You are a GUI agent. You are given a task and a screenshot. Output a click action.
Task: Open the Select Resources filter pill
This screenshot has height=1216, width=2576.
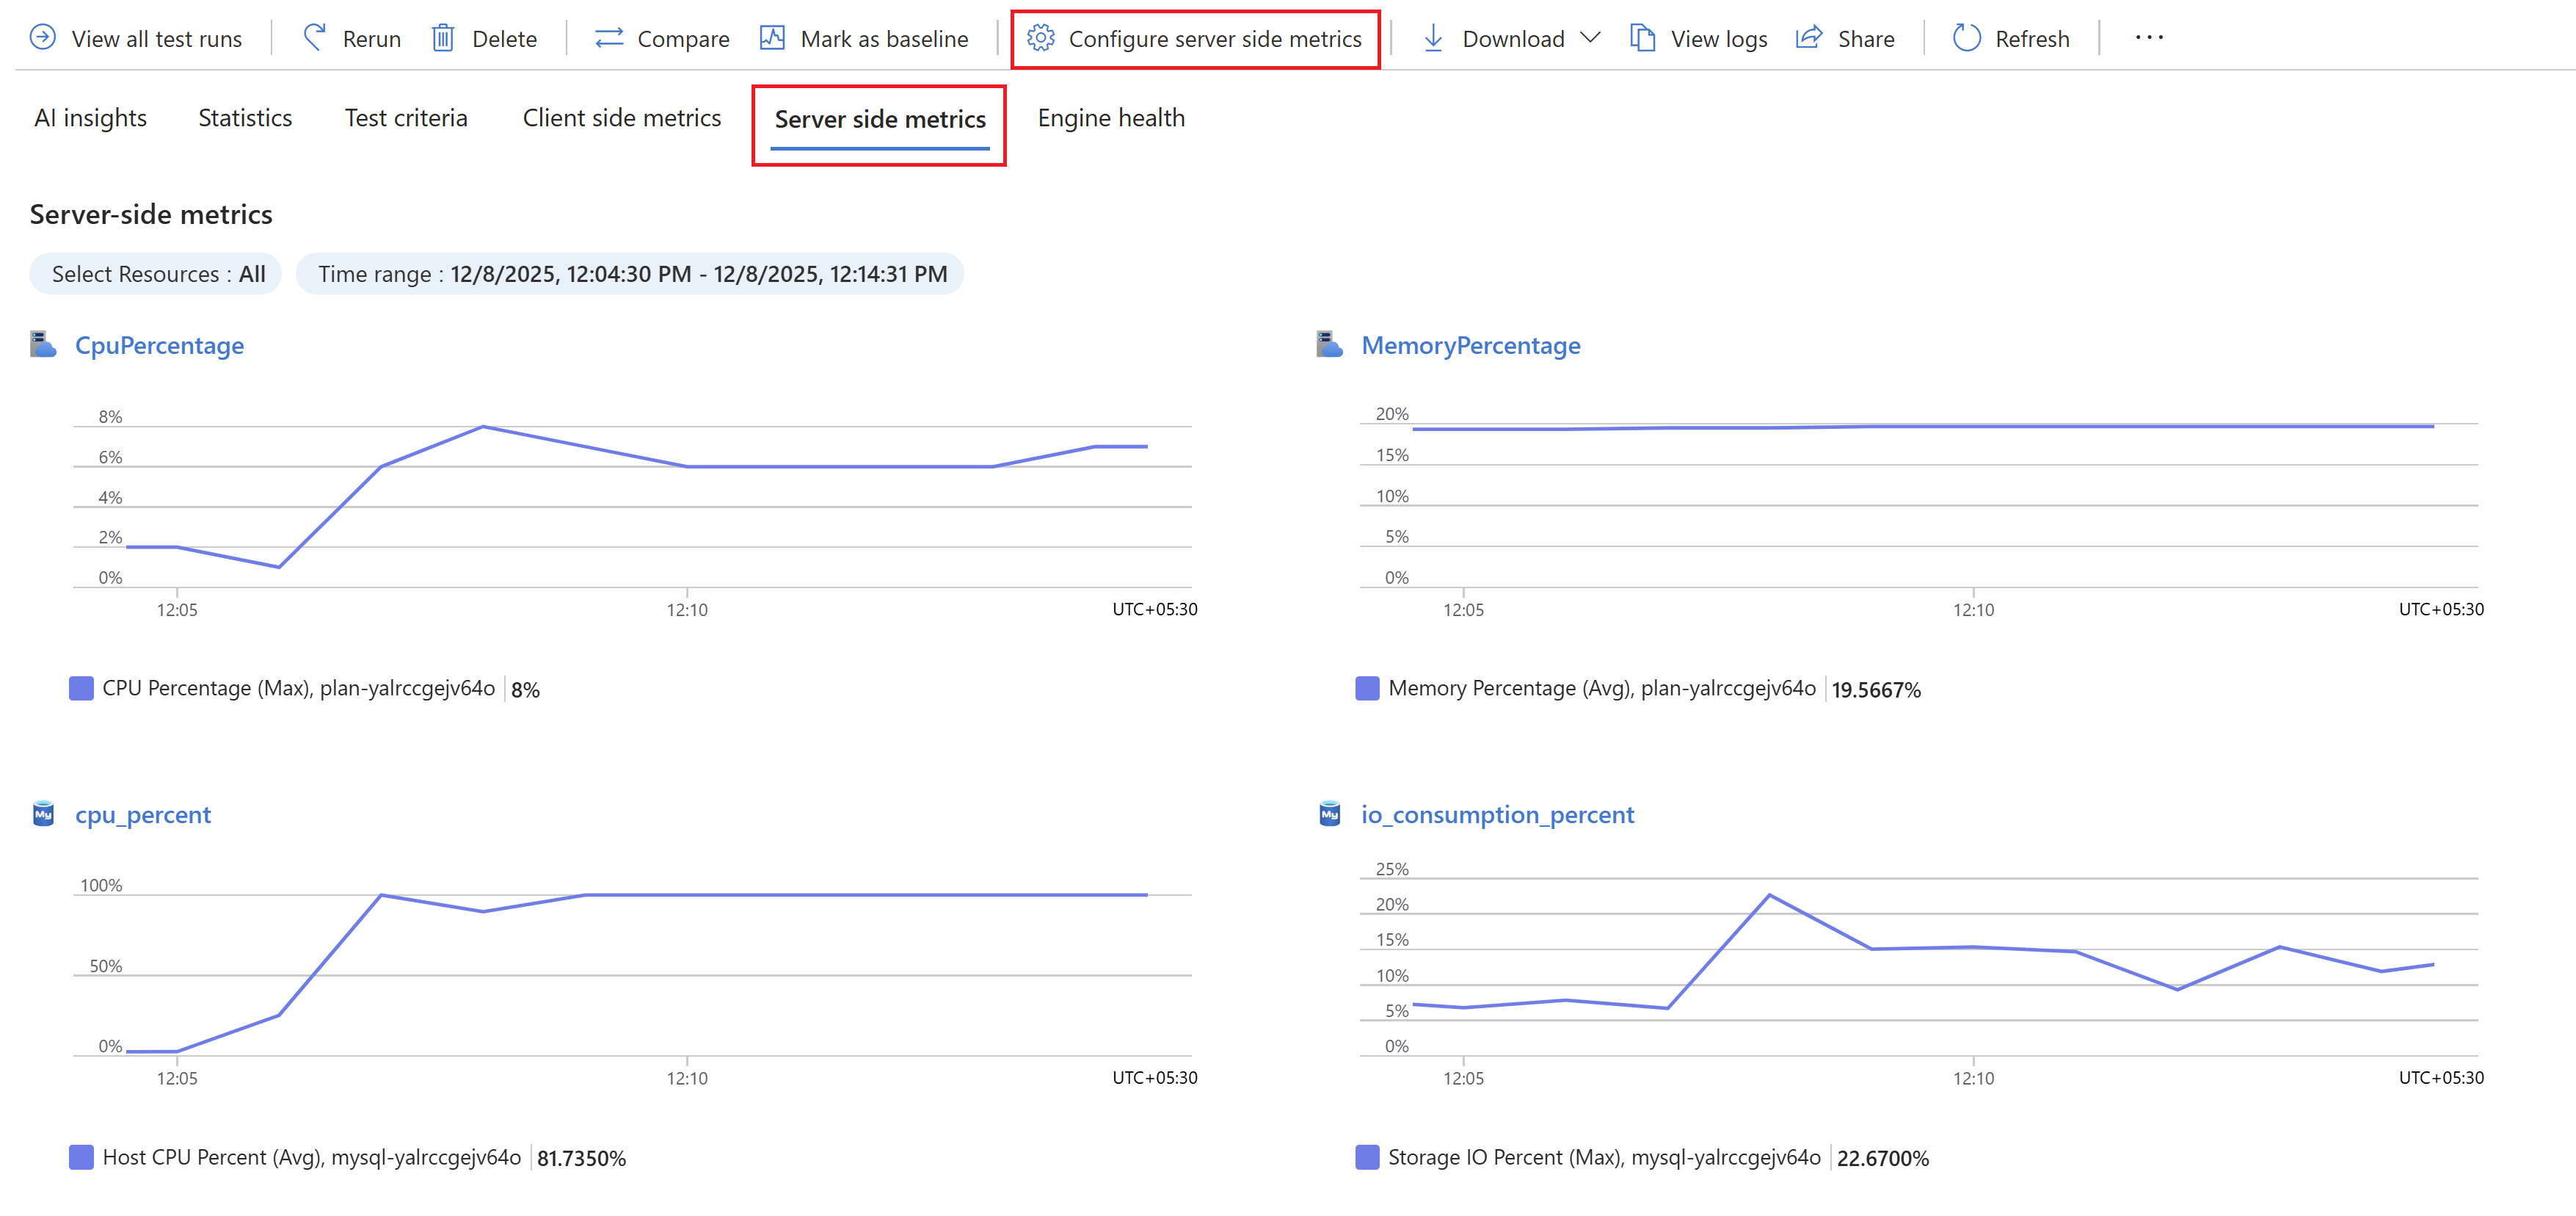[x=157, y=274]
